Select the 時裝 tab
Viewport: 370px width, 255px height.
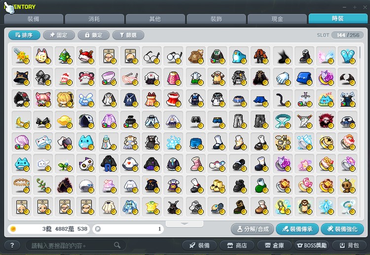pyautogui.click(x=338, y=18)
